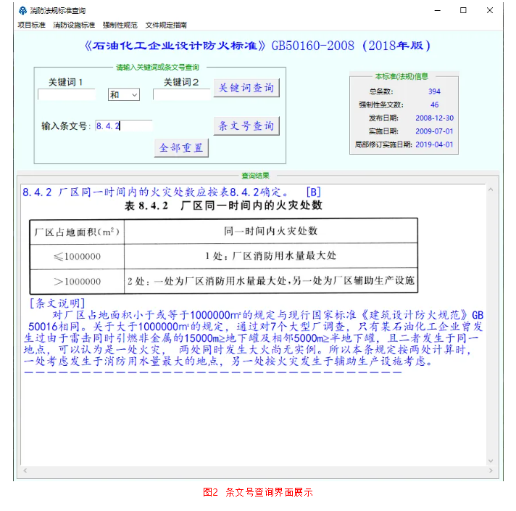
Task: Close the 消防法规标准查询 window
Action: [x=490, y=11]
